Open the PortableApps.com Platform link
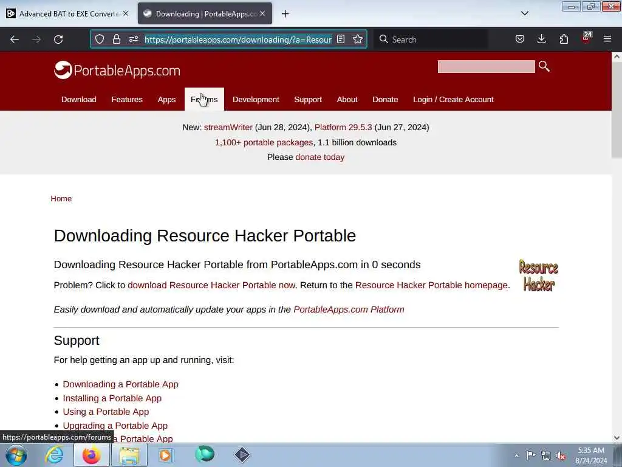The width and height of the screenshot is (622, 467). click(349, 310)
